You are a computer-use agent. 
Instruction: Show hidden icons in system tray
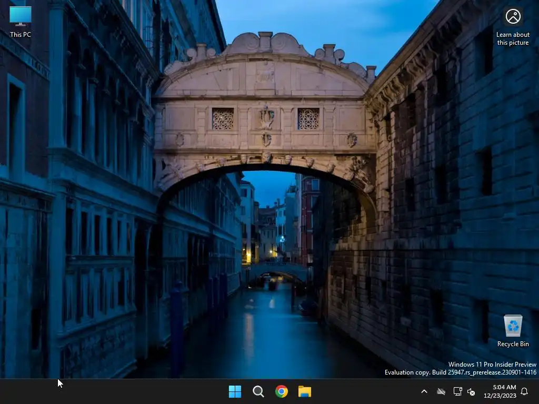[x=424, y=391]
